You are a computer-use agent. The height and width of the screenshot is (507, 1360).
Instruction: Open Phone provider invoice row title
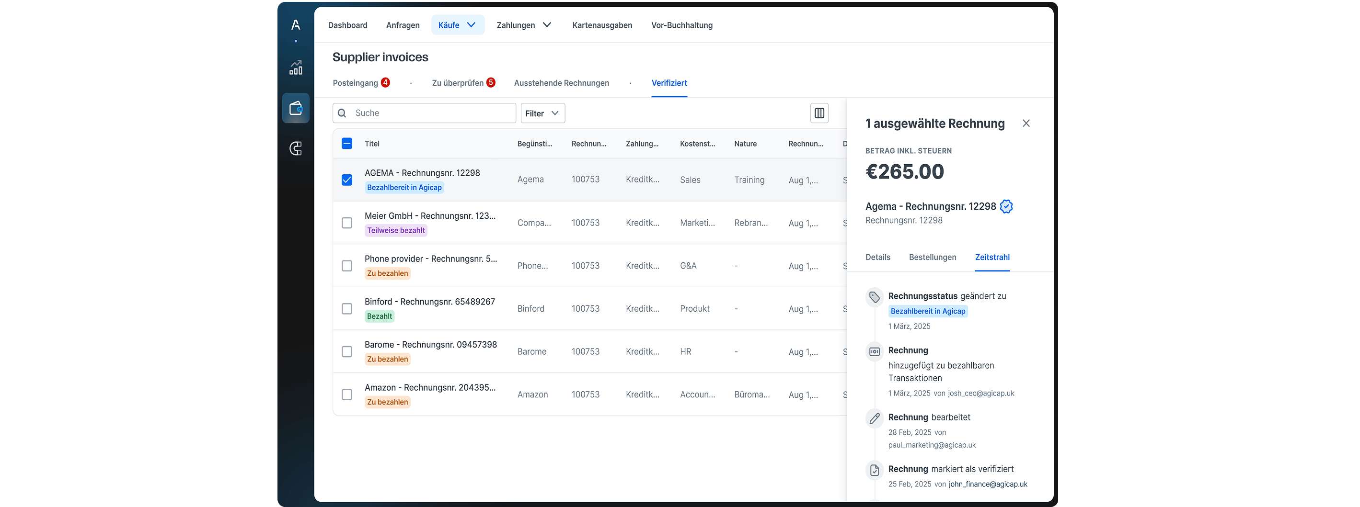coord(431,259)
